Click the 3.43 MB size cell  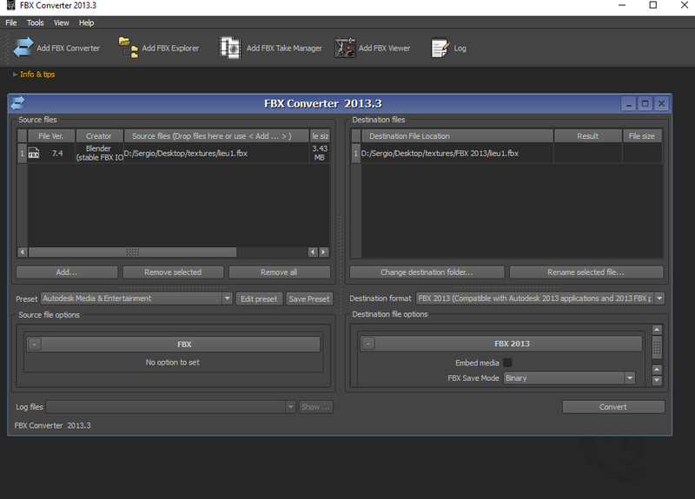click(x=320, y=153)
